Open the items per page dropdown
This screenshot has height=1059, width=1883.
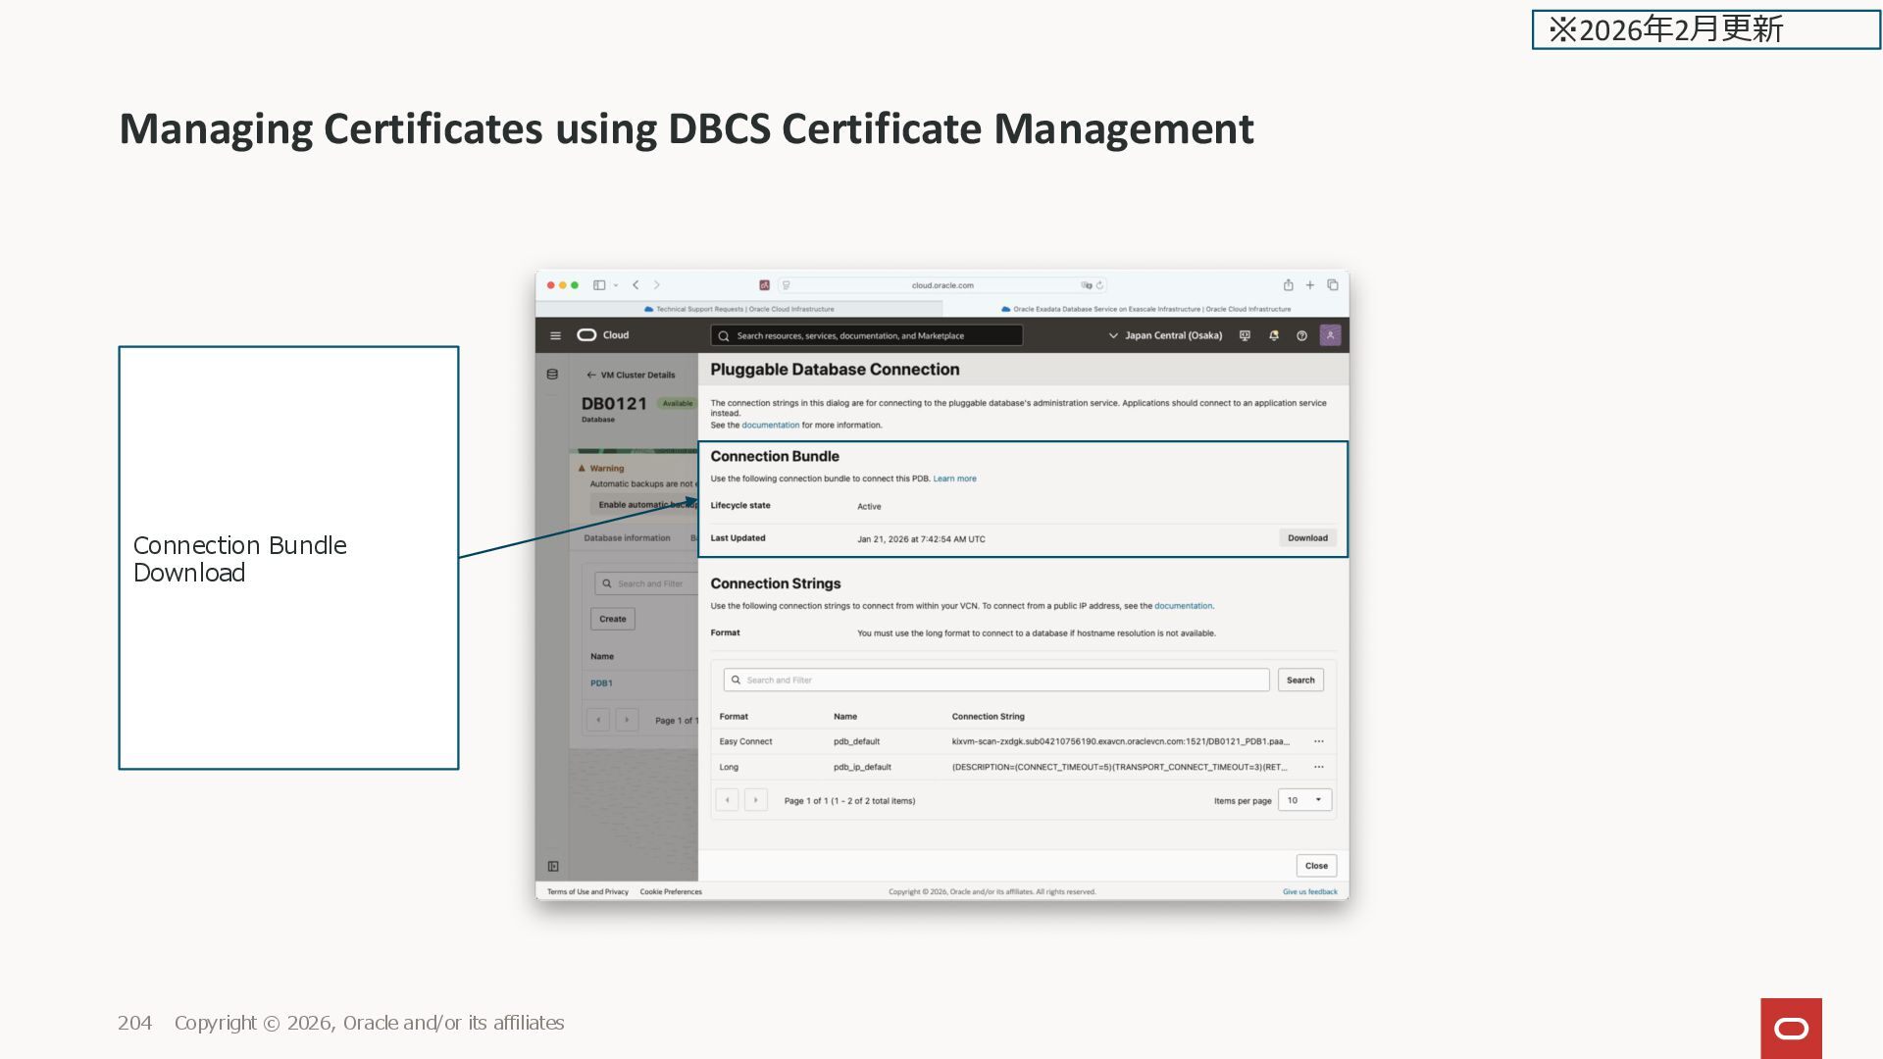coord(1304,800)
